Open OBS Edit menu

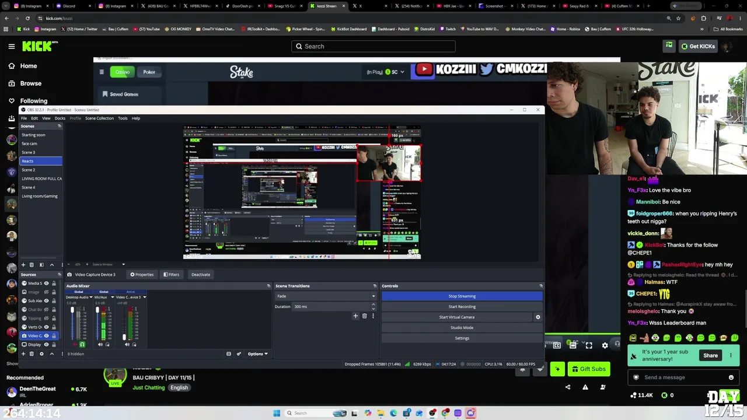pos(34,118)
